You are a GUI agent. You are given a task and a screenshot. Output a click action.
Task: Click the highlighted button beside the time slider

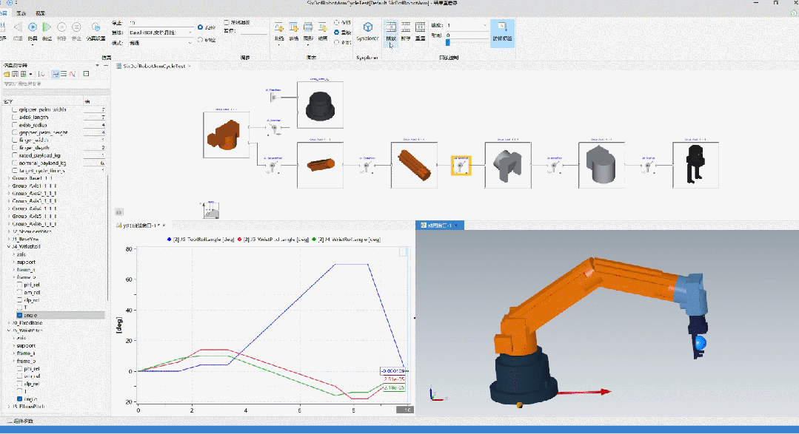click(x=503, y=33)
